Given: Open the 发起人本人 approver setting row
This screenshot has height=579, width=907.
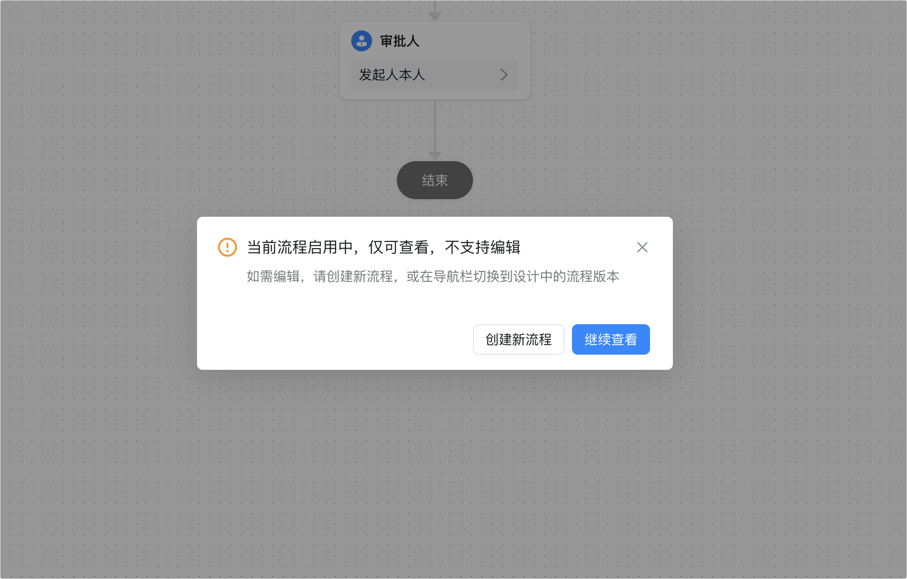Looking at the screenshot, I should [x=435, y=75].
